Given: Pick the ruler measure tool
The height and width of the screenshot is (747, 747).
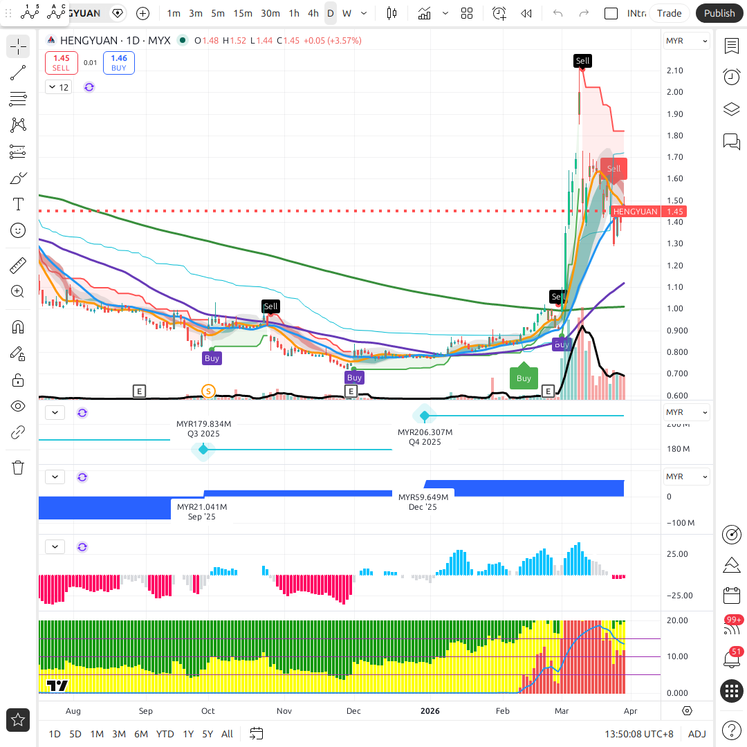Looking at the screenshot, I should pos(18,266).
